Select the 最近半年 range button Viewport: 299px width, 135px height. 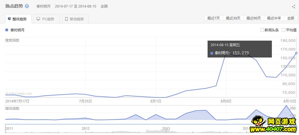tap(274, 18)
